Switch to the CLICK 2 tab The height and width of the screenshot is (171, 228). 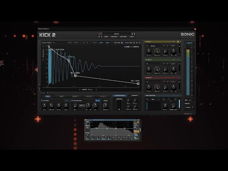pos(89,96)
